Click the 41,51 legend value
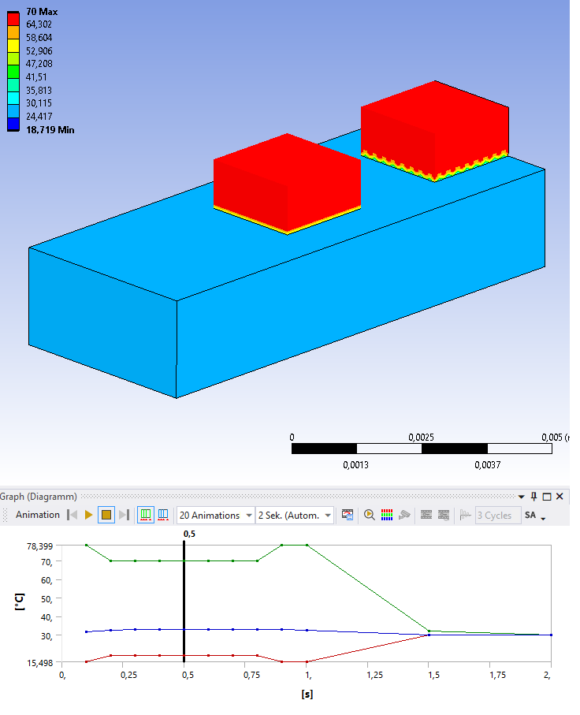Image resolution: width=580 pixels, height=715 pixels. 36,77
